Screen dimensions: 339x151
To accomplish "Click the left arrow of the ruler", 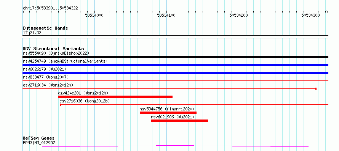I will click(24, 12).
